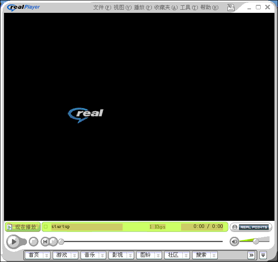Expand the 图铃 dropdown arrow
The image size is (278, 262).
tap(158, 255)
